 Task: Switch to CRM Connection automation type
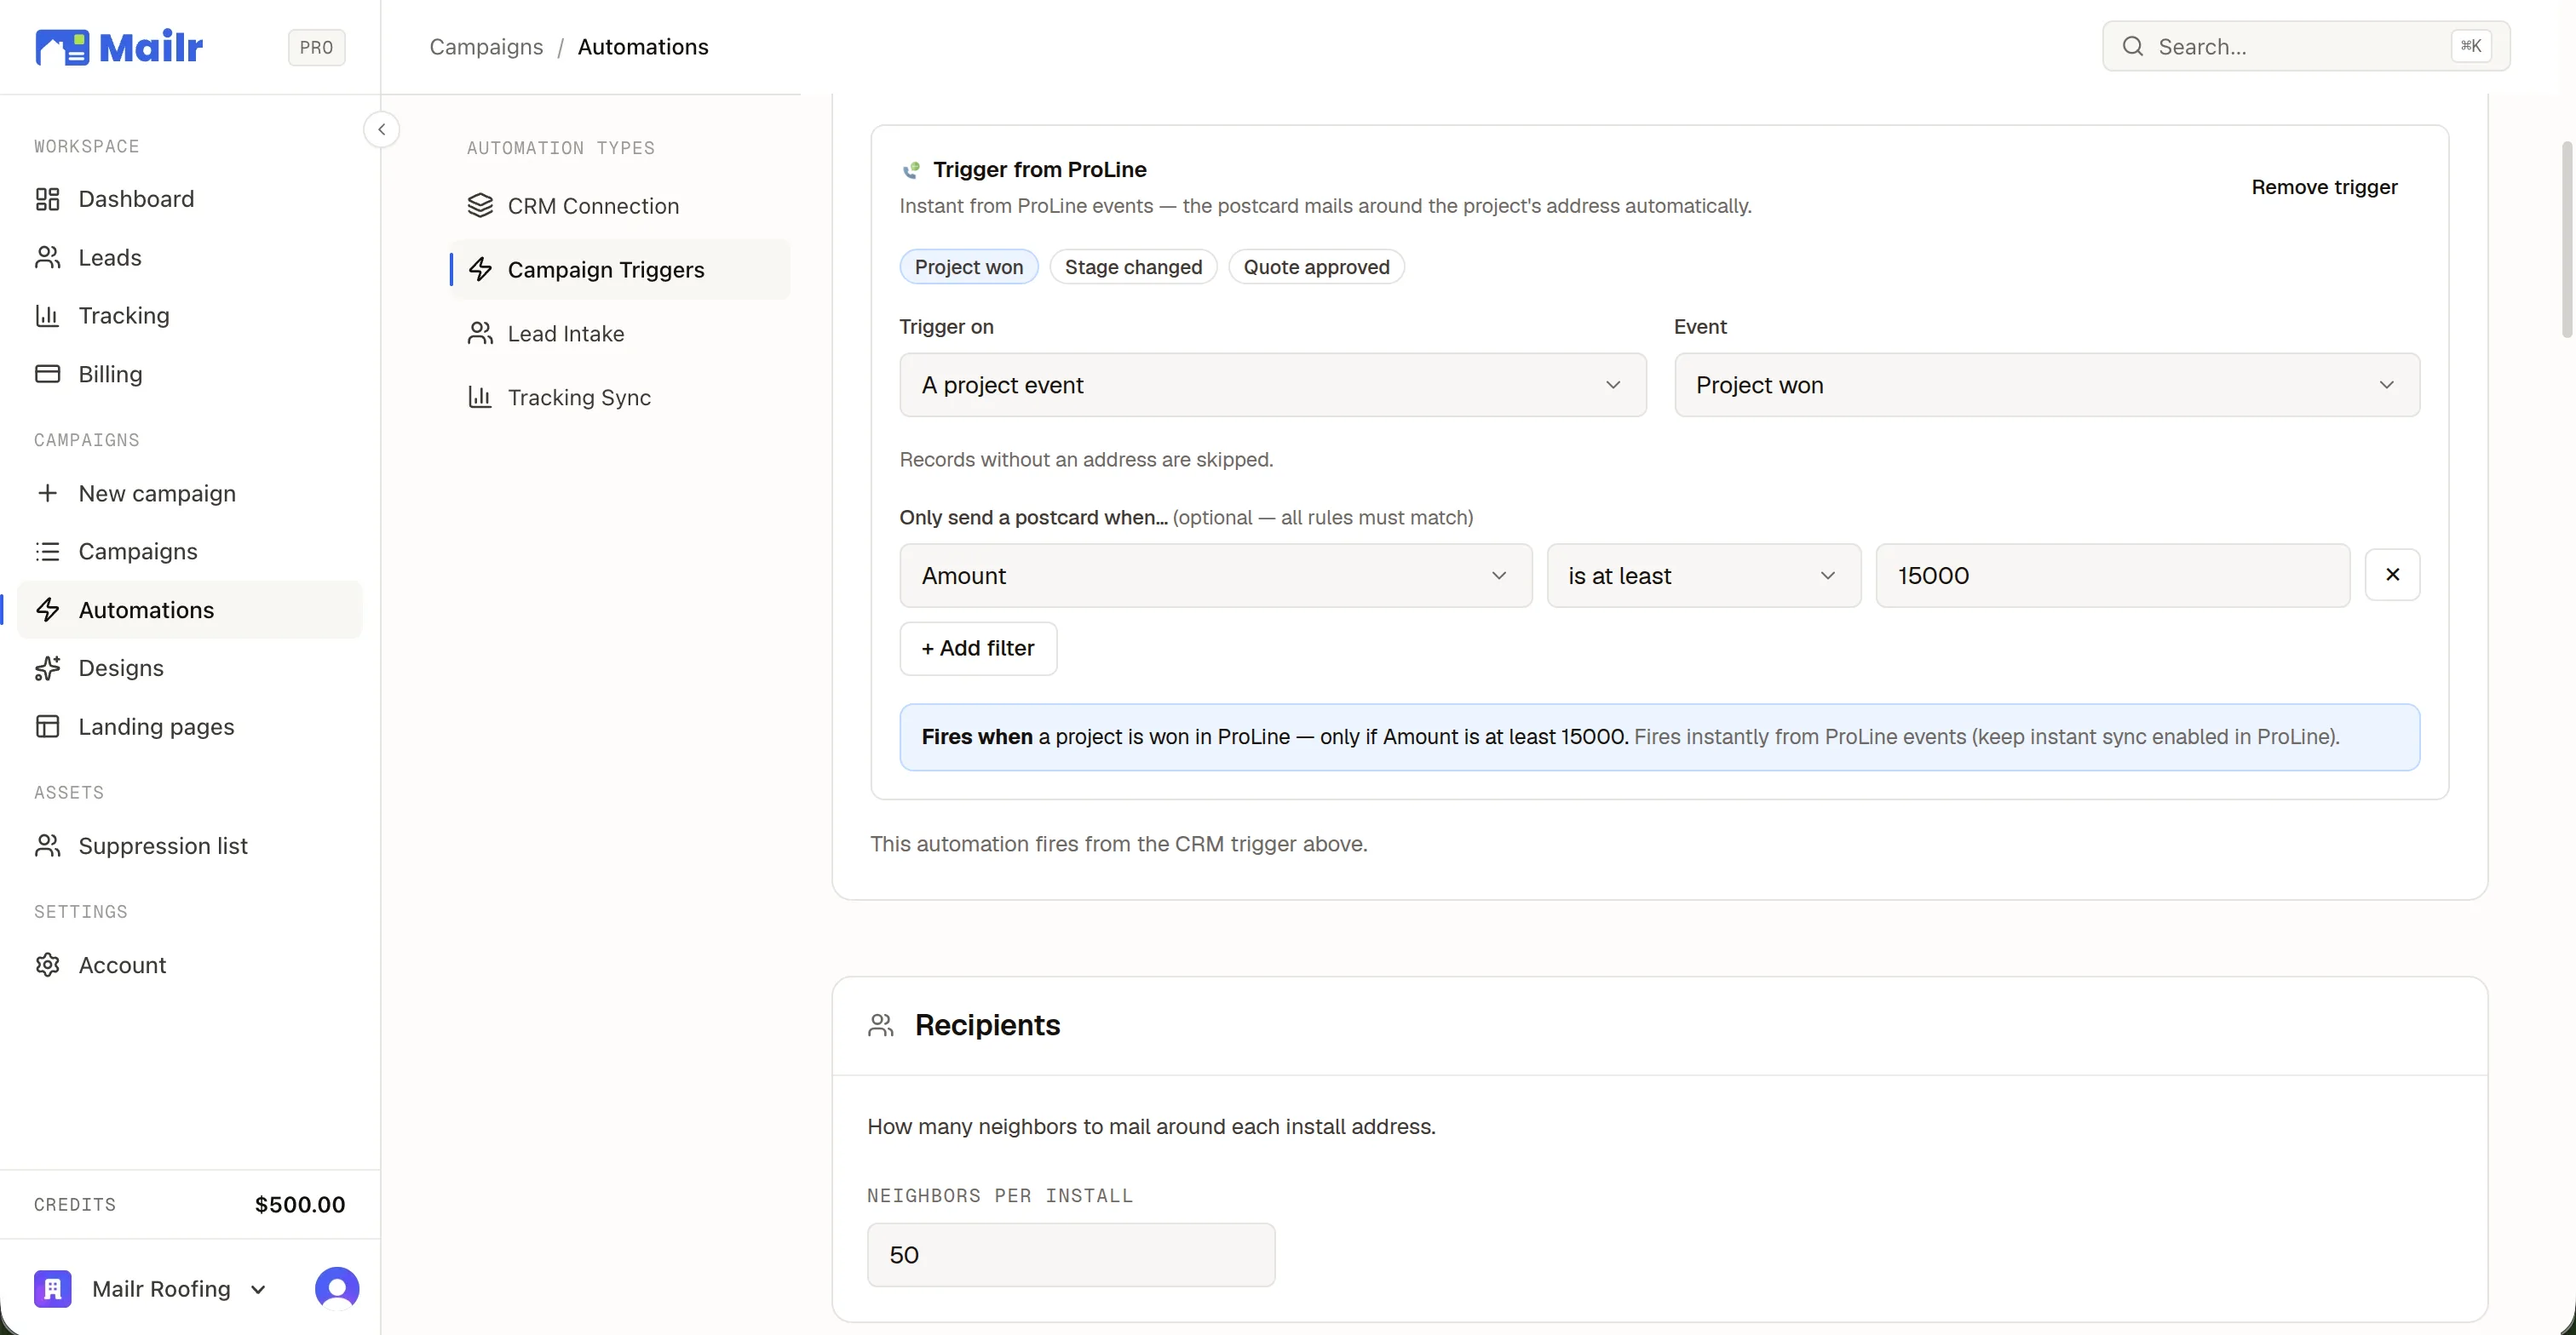pyautogui.click(x=620, y=206)
